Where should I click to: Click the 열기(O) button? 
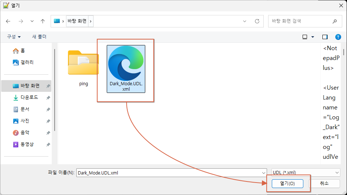click(288, 184)
